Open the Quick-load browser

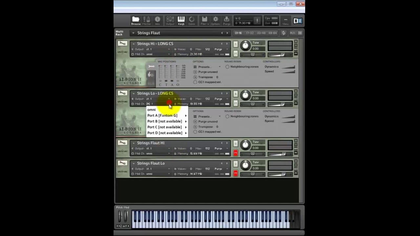coord(192,21)
